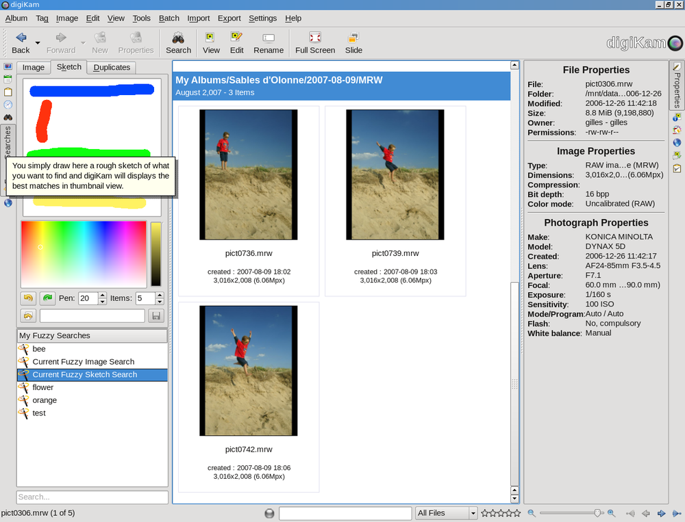Screen dimensions: 685x522
Task: Switch to the Duplicates tab
Action: 112,67
